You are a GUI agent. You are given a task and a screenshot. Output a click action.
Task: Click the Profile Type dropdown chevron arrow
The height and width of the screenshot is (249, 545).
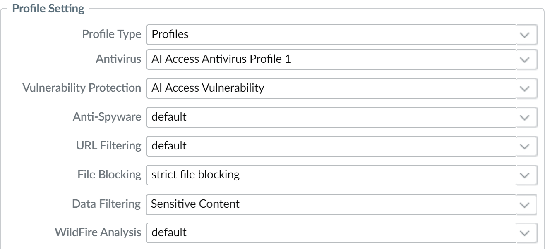tap(526, 35)
